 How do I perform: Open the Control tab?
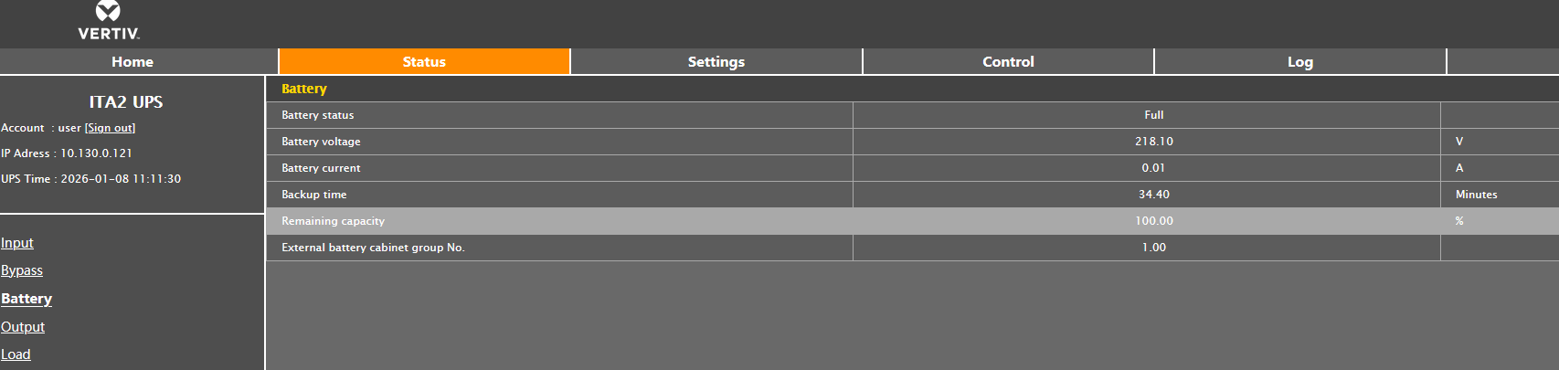pos(1008,62)
